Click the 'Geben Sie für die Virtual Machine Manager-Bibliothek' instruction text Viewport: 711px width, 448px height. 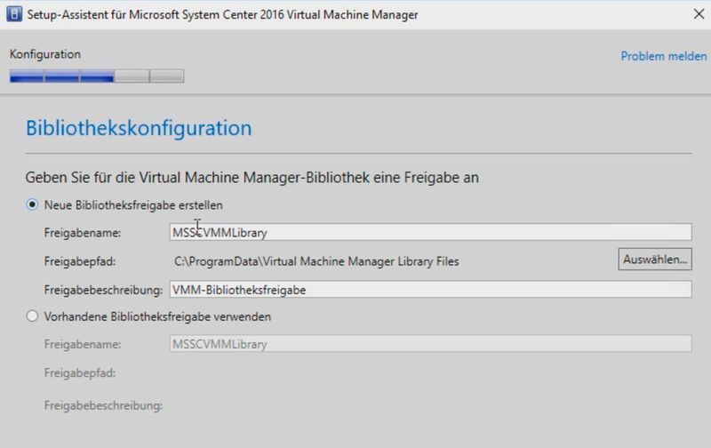coord(252,177)
